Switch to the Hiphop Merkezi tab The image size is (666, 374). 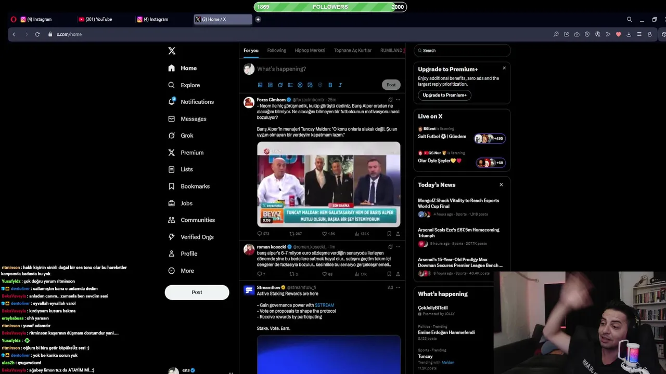[310, 50]
